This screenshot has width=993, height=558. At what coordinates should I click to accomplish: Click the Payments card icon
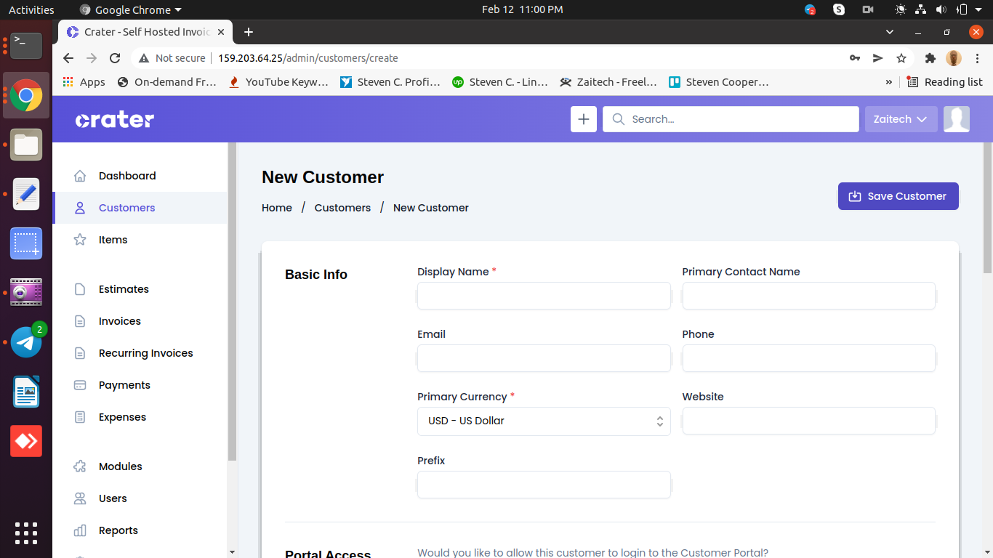pyautogui.click(x=80, y=385)
